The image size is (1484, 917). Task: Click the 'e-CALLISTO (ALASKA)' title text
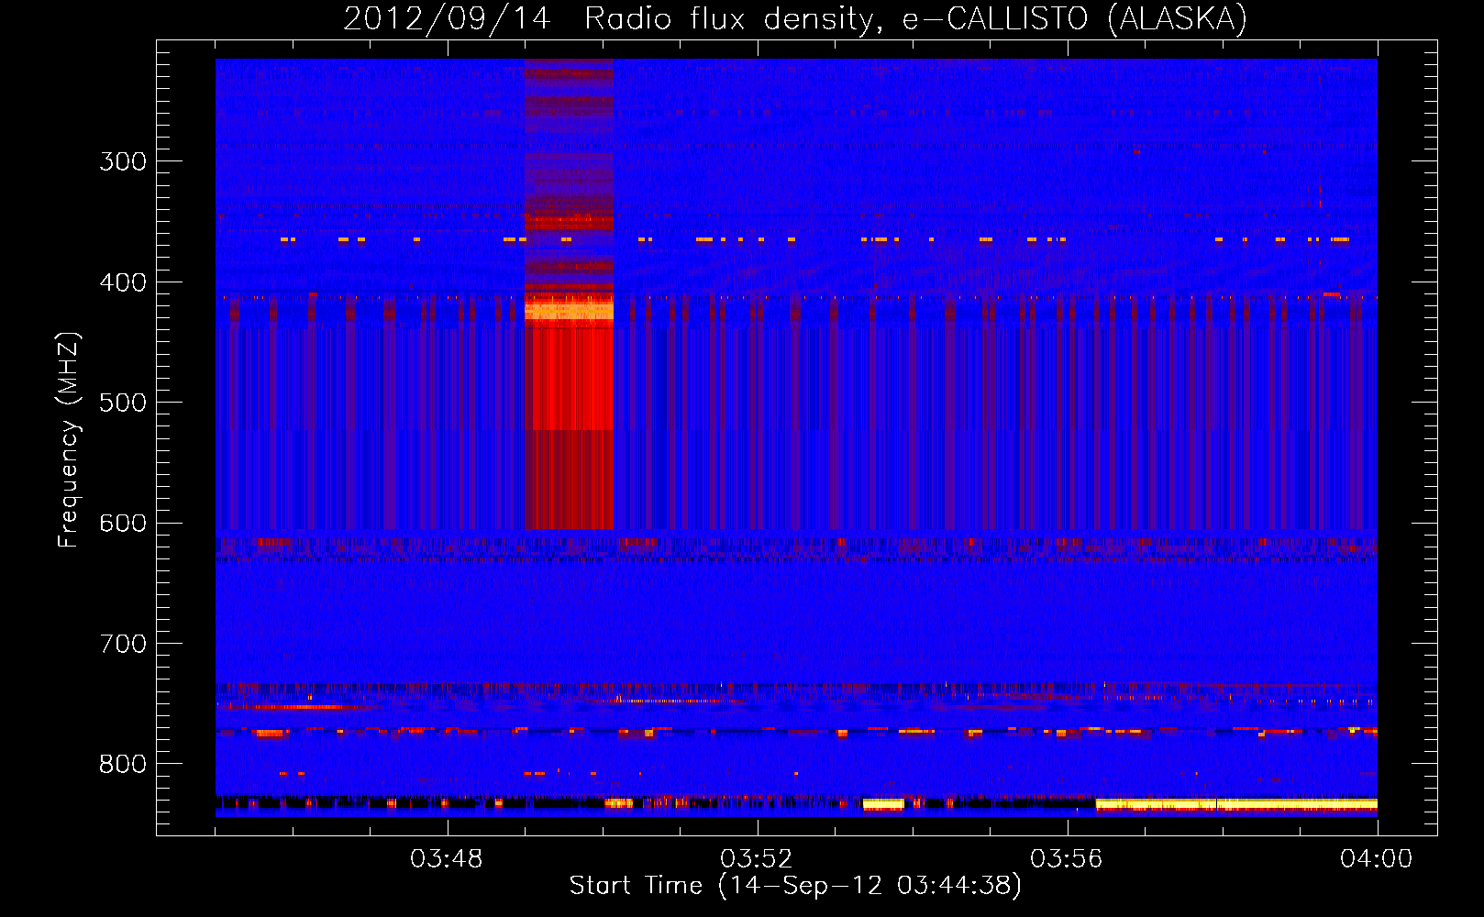1074,19
